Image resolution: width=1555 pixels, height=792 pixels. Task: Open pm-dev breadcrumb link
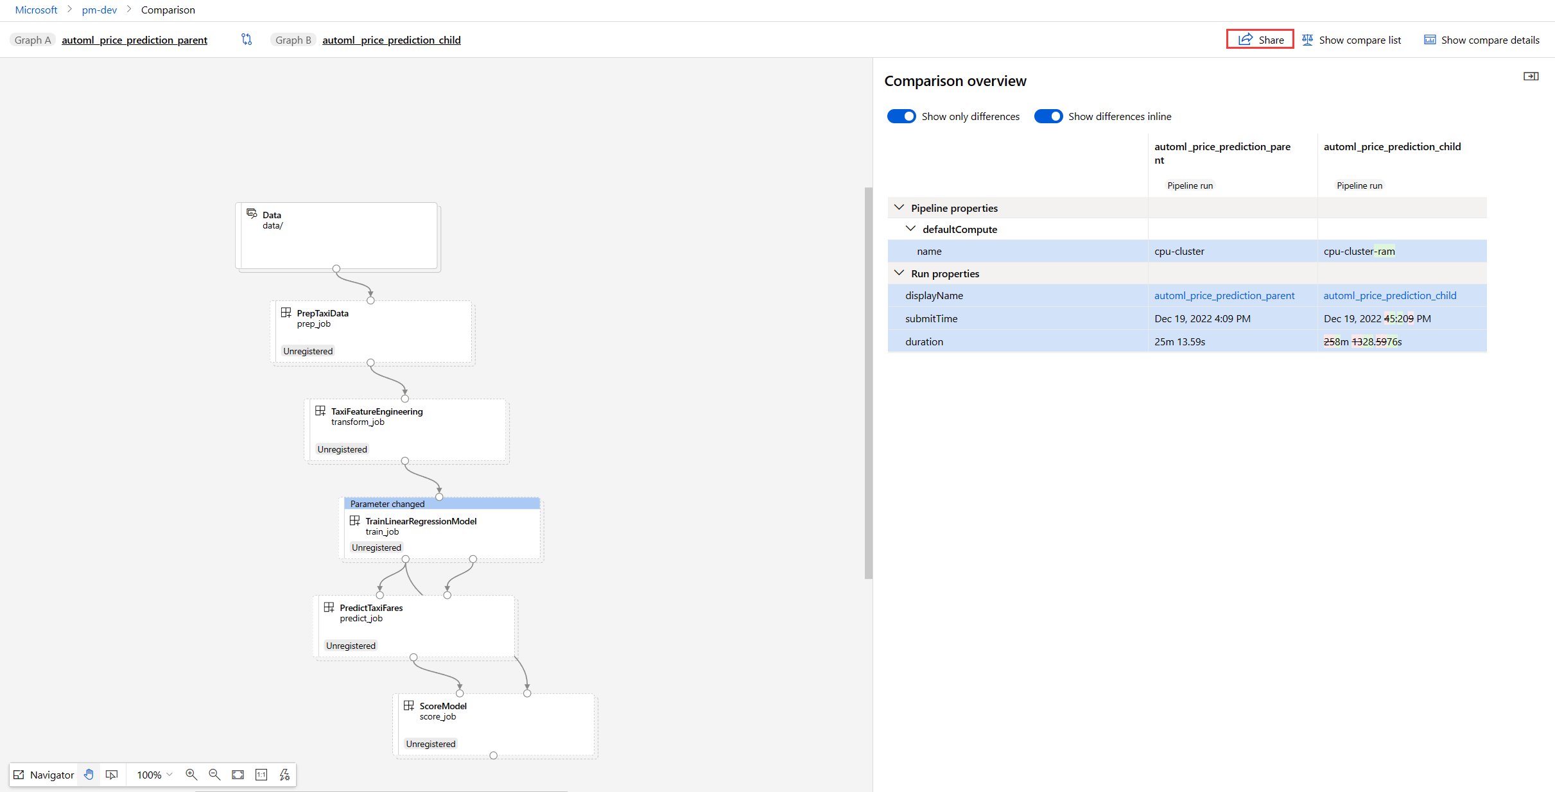(x=100, y=10)
